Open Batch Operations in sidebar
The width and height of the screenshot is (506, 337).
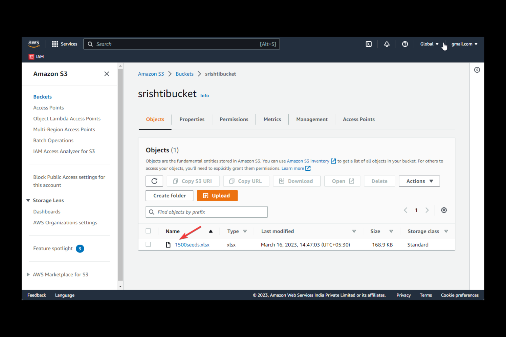coord(53,140)
